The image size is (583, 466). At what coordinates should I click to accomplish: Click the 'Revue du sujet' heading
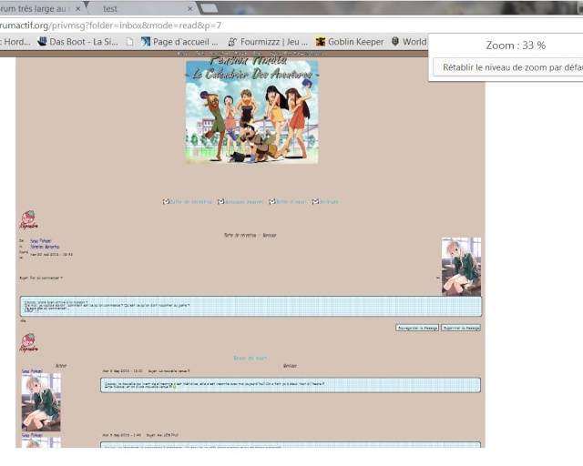[x=251, y=358]
